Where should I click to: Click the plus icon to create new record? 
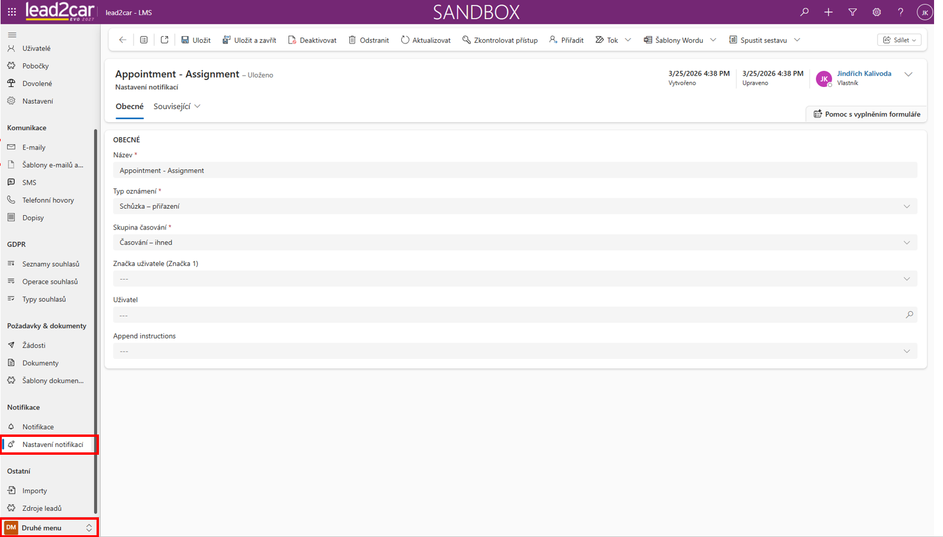point(829,12)
